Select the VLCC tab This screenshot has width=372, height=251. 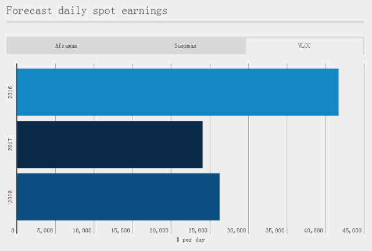tap(304, 46)
